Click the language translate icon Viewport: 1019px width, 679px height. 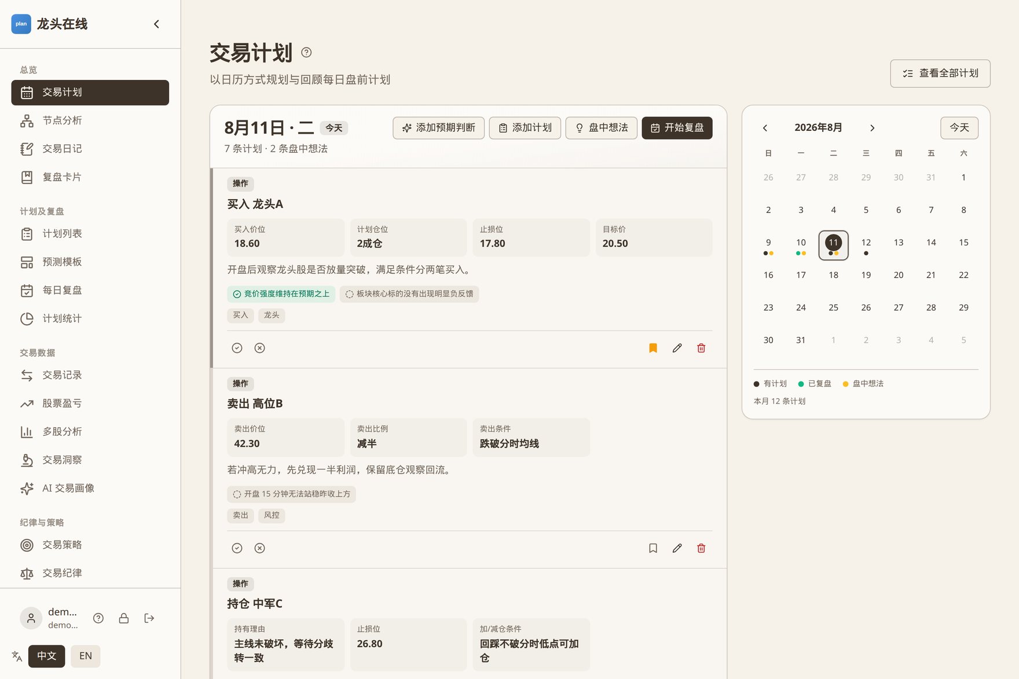(x=17, y=656)
